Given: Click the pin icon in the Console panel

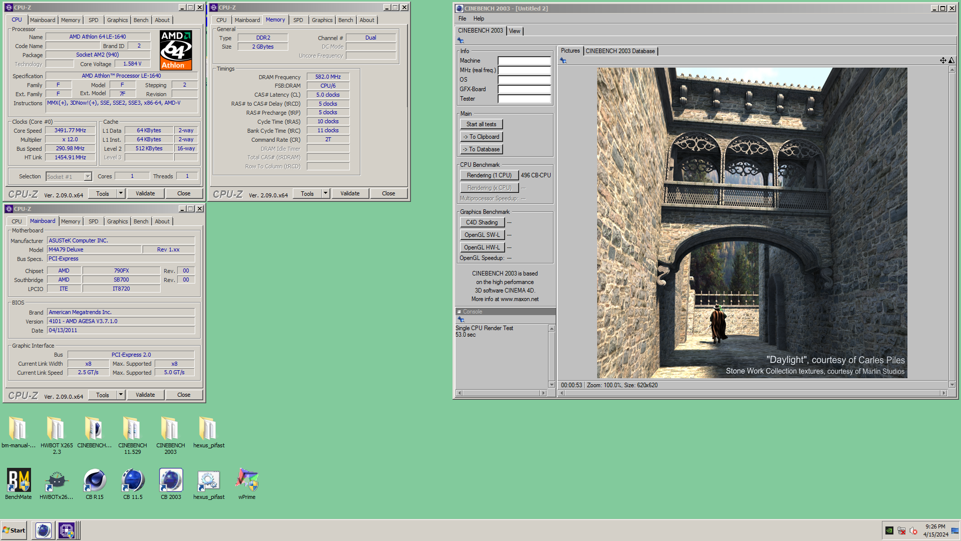Looking at the screenshot, I should click(461, 320).
